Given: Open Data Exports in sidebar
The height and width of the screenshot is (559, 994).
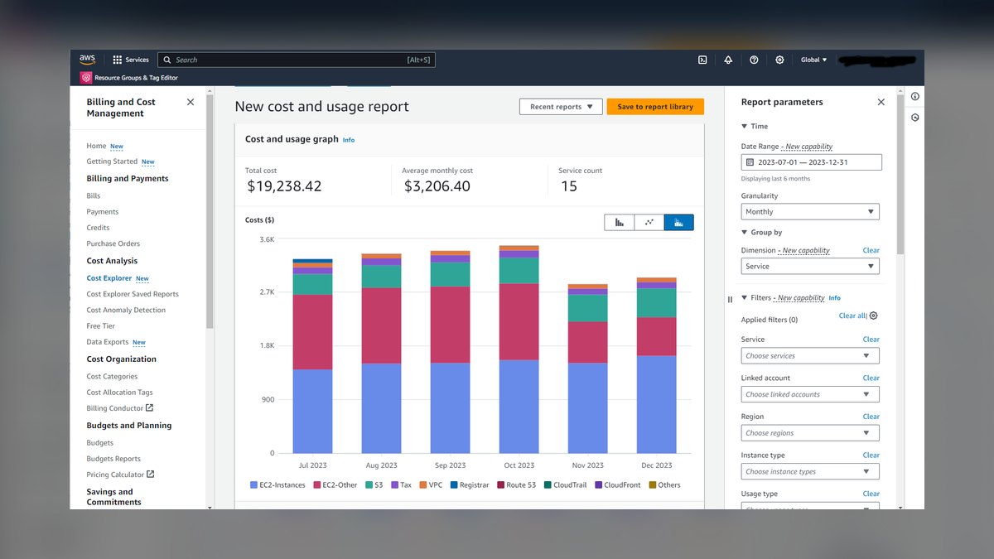Looking at the screenshot, I should pyautogui.click(x=108, y=342).
